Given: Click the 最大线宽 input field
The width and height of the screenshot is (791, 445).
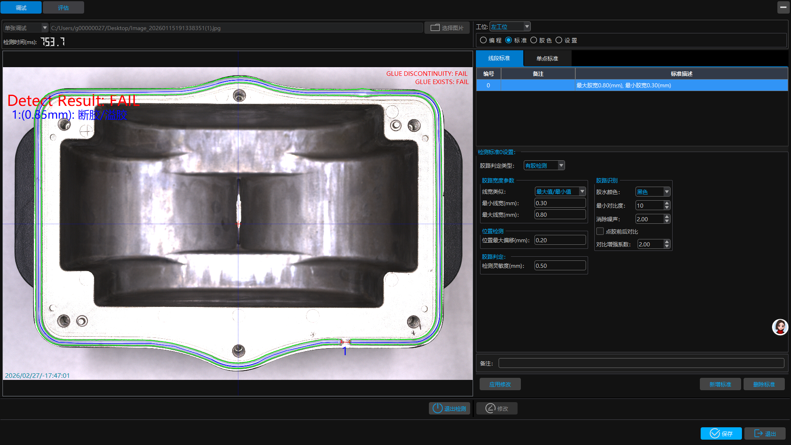Looking at the screenshot, I should pyautogui.click(x=560, y=215).
